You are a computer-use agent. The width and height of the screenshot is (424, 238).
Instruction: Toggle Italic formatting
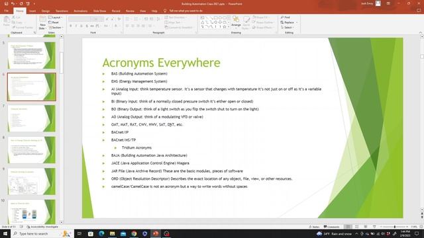click(x=76, y=26)
